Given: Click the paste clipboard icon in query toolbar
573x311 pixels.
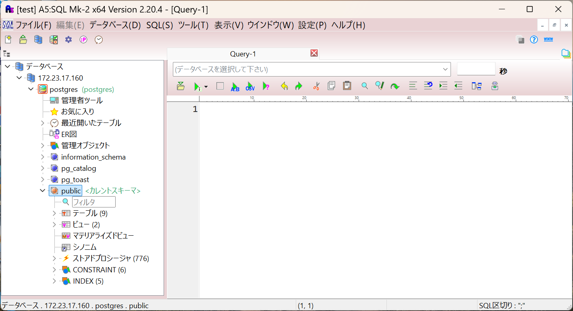Looking at the screenshot, I should tap(347, 86).
